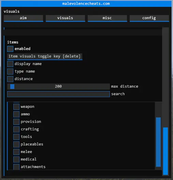The height and width of the screenshot is (180, 173).
Task: Switch to the aim tab
Action: [x=23, y=18]
